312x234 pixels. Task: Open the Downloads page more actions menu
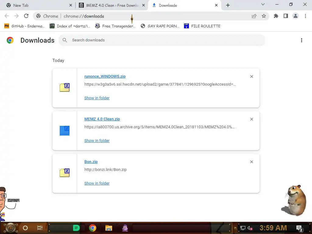[301, 40]
